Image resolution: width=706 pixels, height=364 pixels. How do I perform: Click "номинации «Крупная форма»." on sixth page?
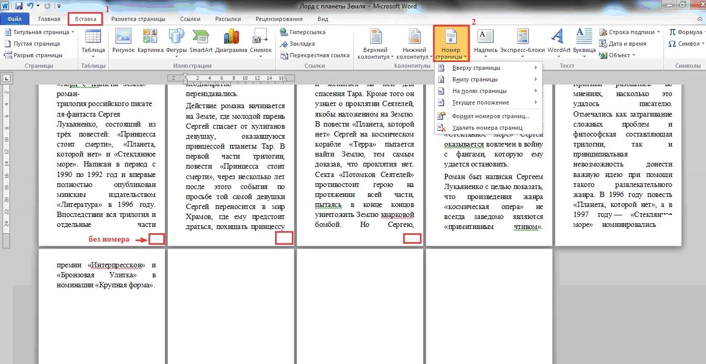[x=106, y=285]
